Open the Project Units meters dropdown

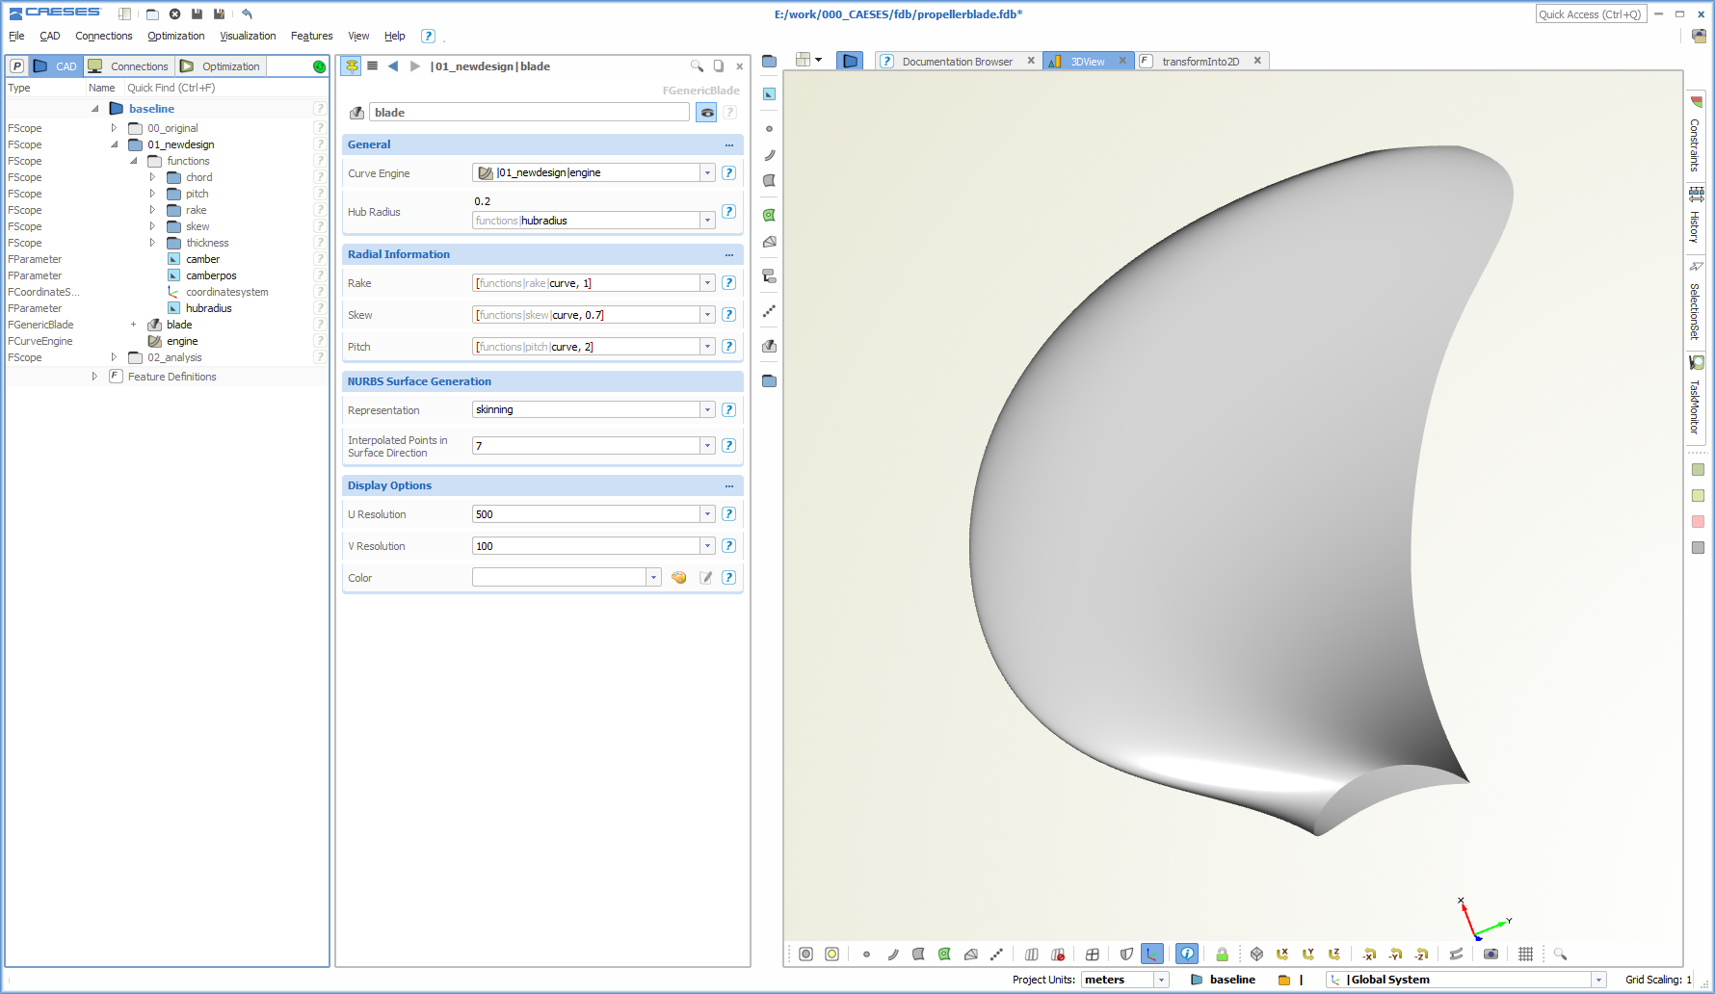(x=1161, y=980)
